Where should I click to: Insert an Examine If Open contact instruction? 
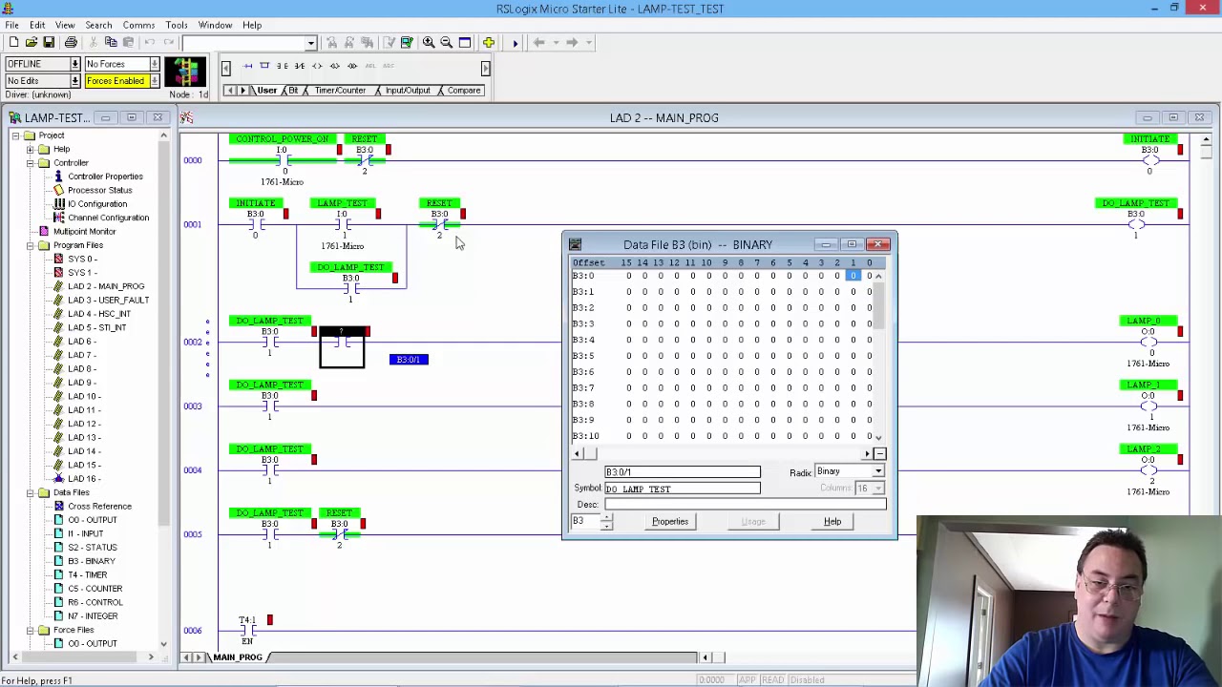pyautogui.click(x=300, y=66)
